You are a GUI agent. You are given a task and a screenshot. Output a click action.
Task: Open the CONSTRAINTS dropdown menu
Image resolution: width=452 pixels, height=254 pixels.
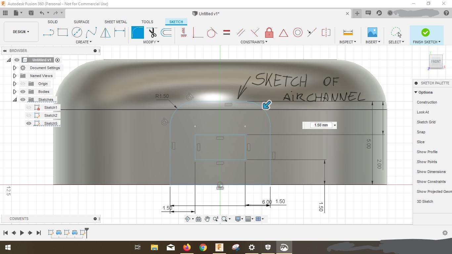(254, 42)
